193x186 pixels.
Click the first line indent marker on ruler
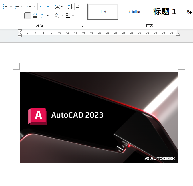[20, 31]
